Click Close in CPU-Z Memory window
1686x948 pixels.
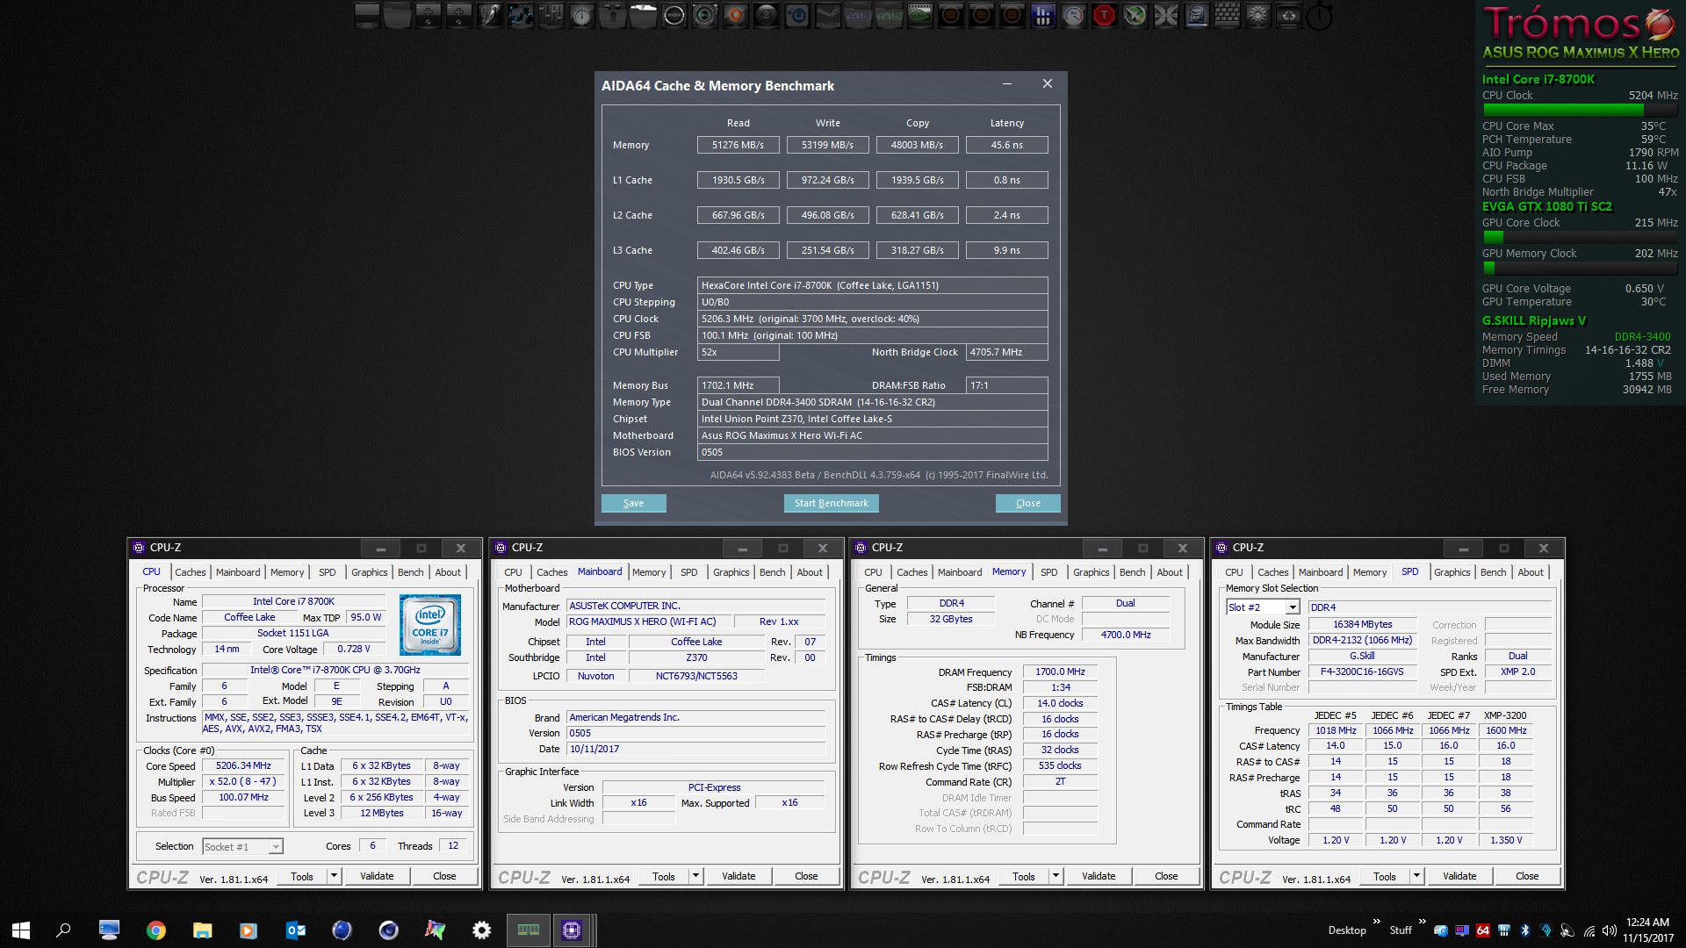1165,876
